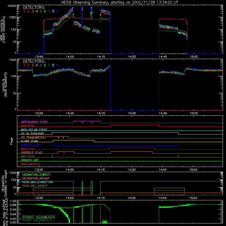The height and width of the screenshot is (226, 226).
Task: Select green detector 6 in rear segments legend
Action: pos(45,65)
